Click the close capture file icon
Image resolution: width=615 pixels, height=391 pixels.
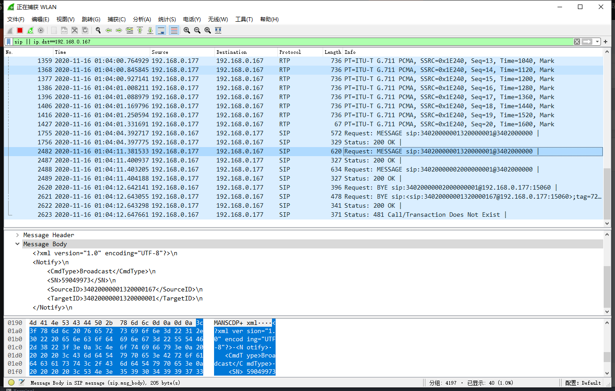[x=75, y=30]
